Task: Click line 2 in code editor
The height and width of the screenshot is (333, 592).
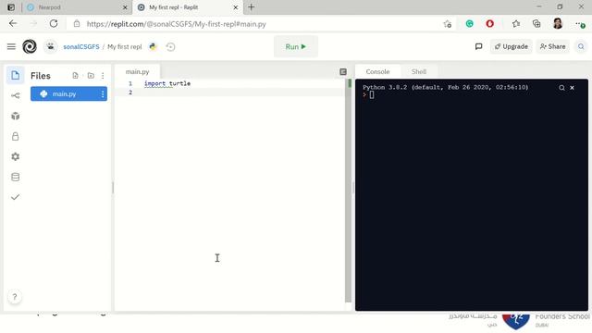Action: point(230,92)
